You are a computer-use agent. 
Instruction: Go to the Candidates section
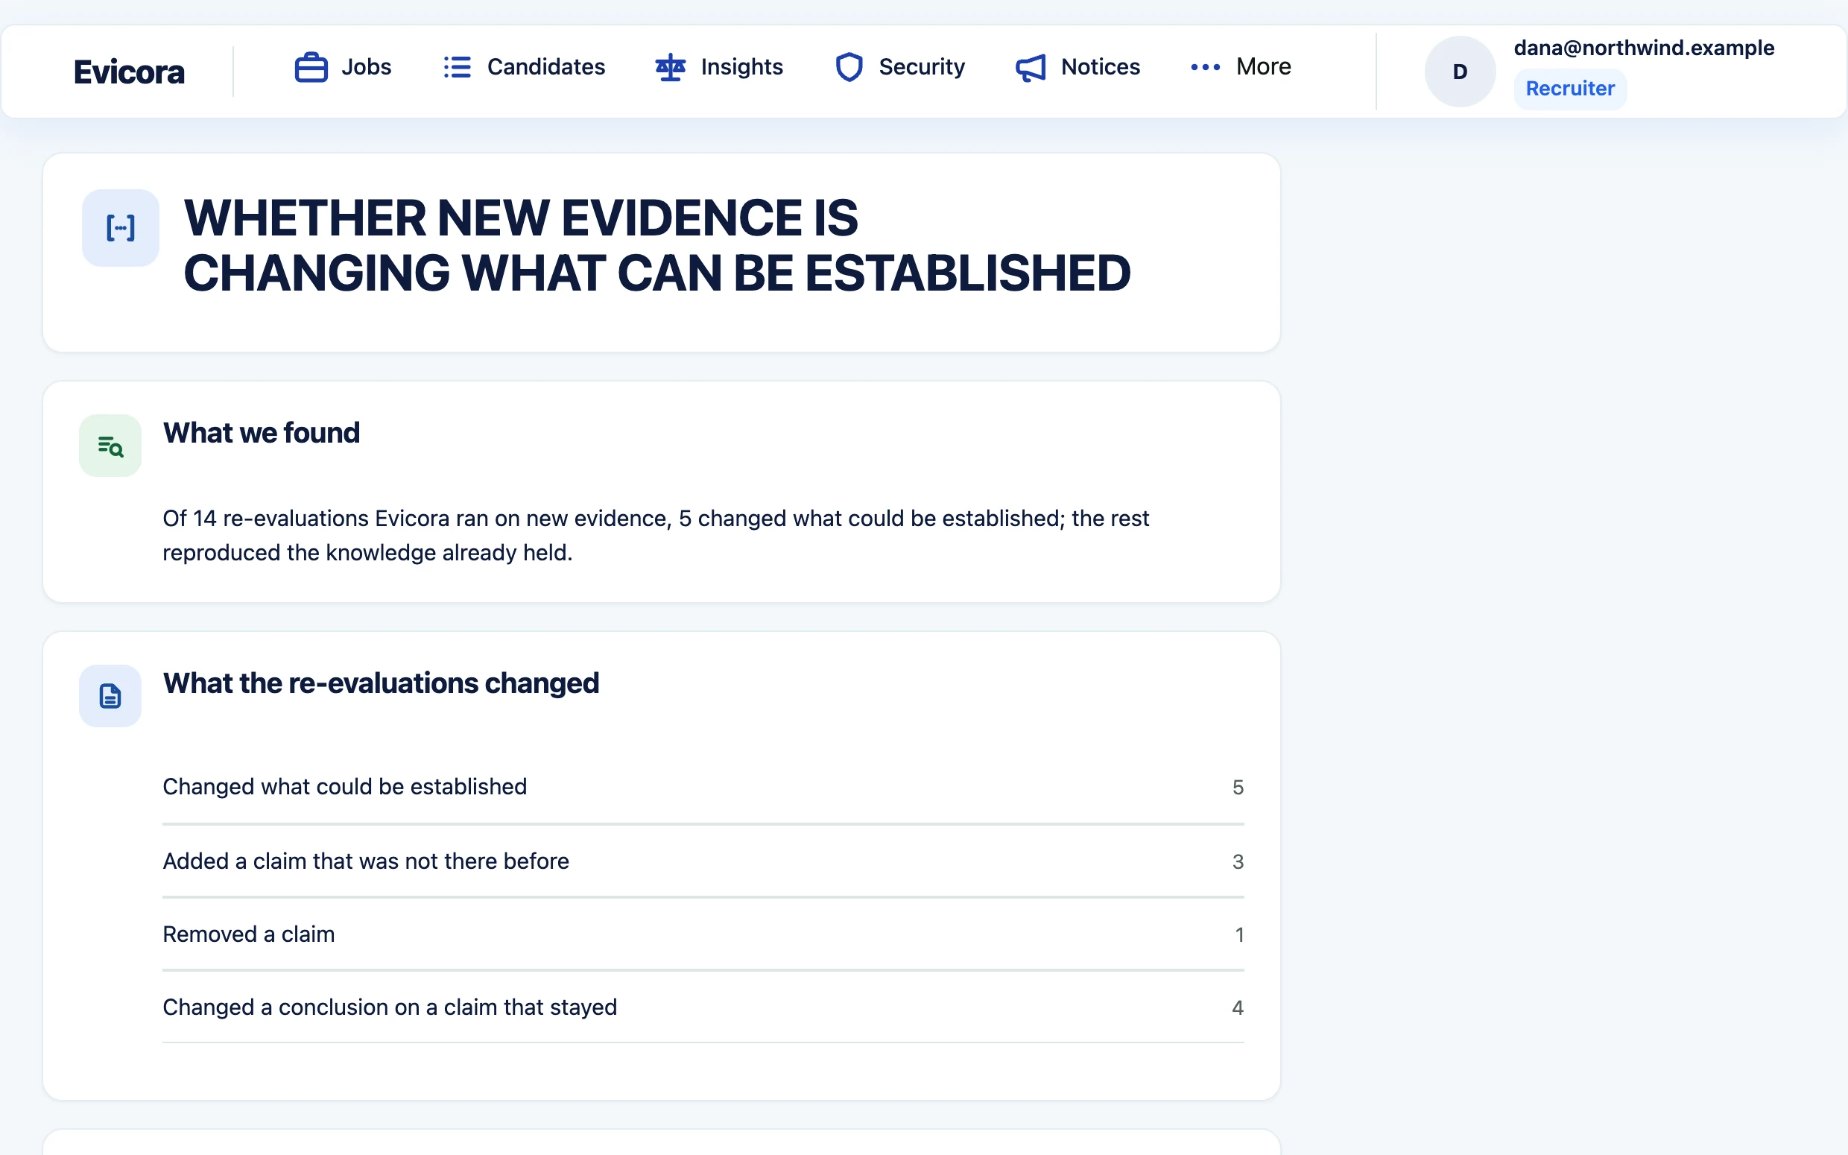[x=524, y=67]
